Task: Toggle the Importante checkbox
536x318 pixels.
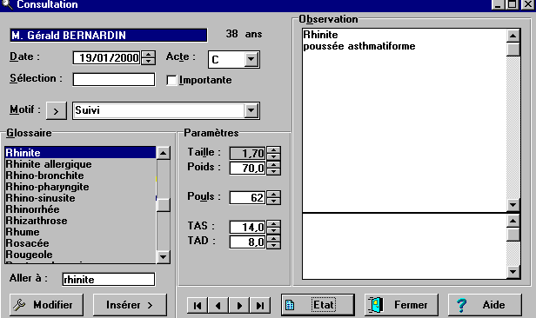Action: click(171, 80)
